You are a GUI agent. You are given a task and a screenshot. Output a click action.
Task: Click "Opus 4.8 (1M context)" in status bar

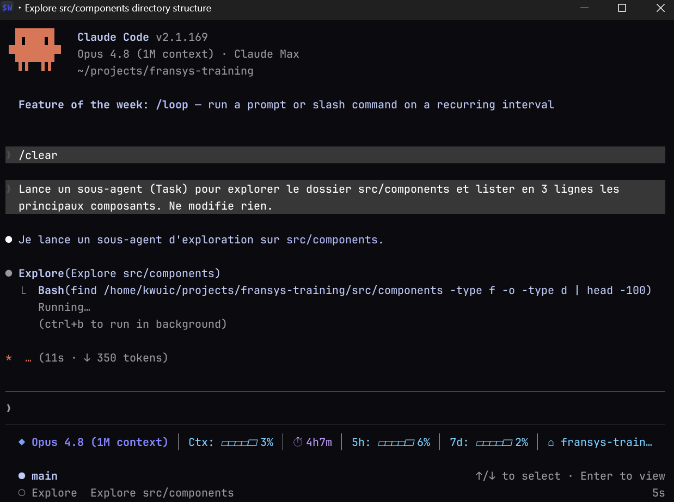point(100,442)
